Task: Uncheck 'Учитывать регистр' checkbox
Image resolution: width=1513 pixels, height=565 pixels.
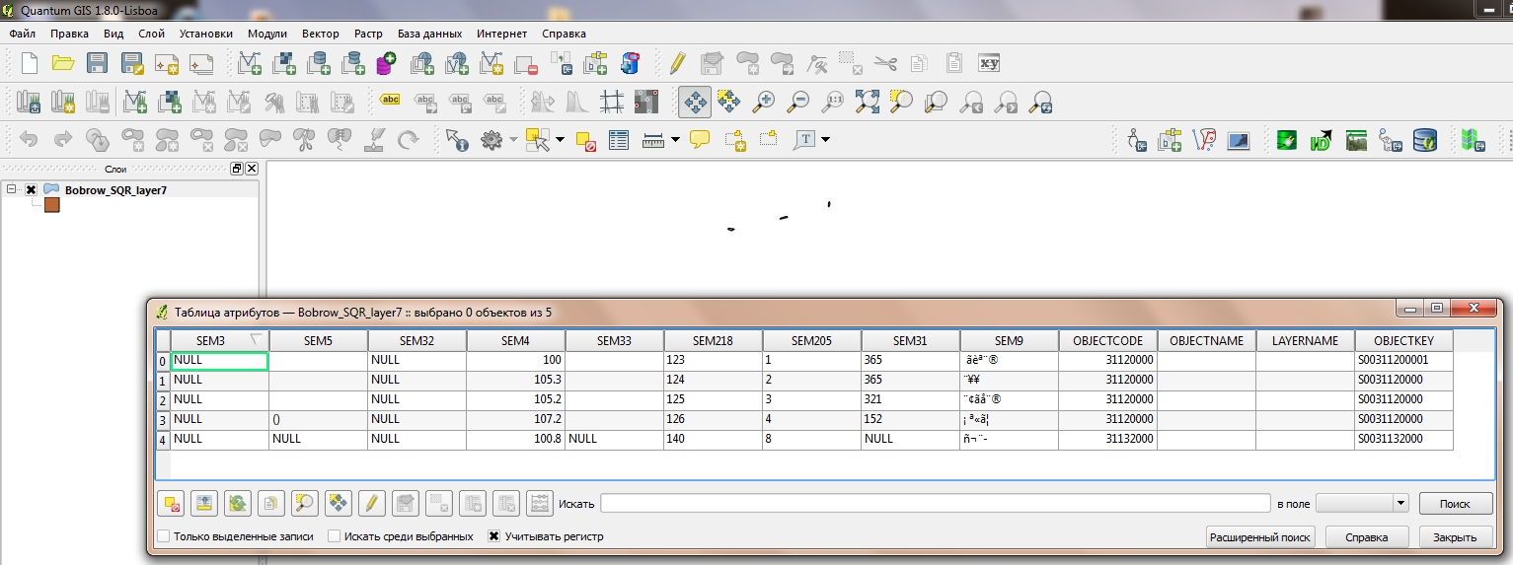Action: point(494,536)
